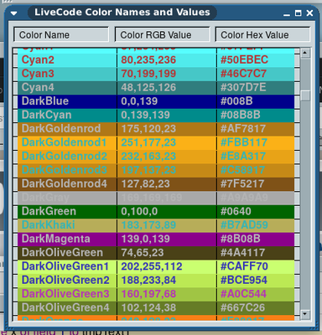This screenshot has width=322, height=335.
Task: Select the DarkMagenta color name
Action: [x=56, y=239]
